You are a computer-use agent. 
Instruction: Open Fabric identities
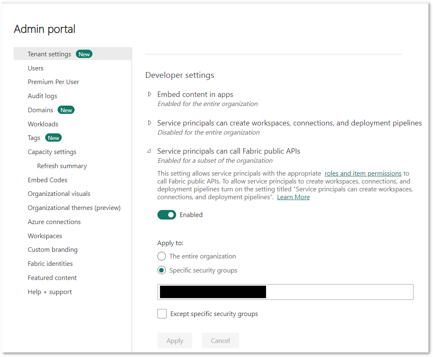tap(50, 264)
